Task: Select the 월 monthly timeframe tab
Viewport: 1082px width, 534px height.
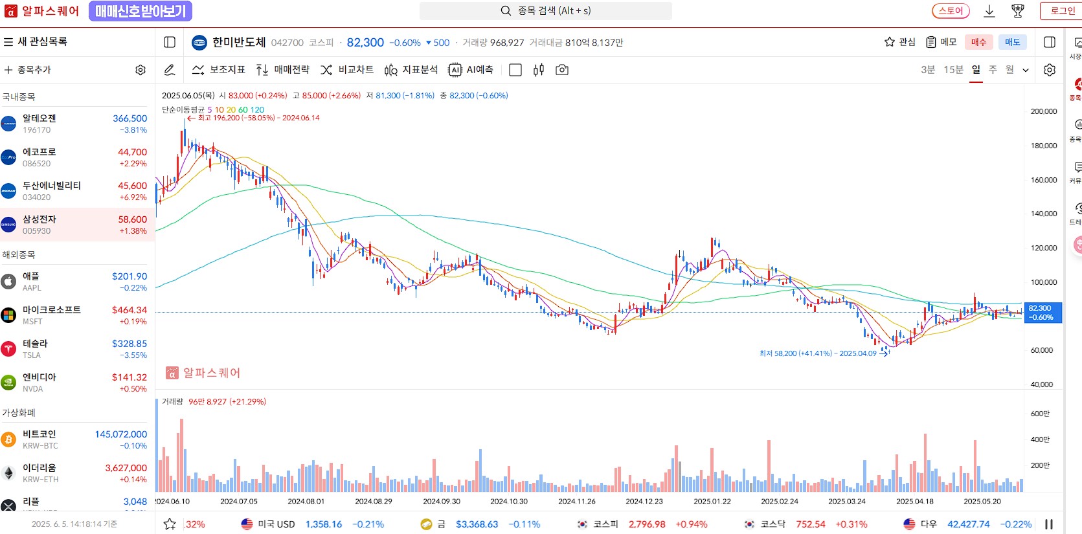Action: click(1009, 70)
